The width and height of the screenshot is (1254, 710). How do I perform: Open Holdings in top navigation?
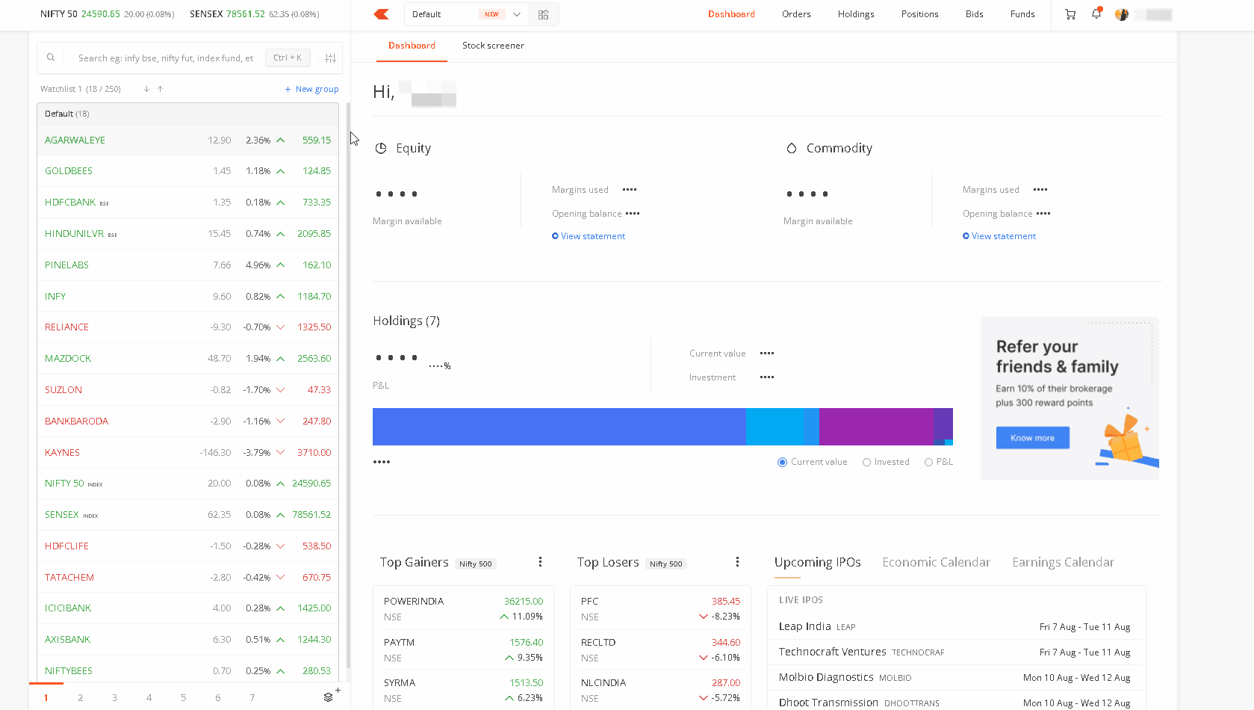pos(856,14)
